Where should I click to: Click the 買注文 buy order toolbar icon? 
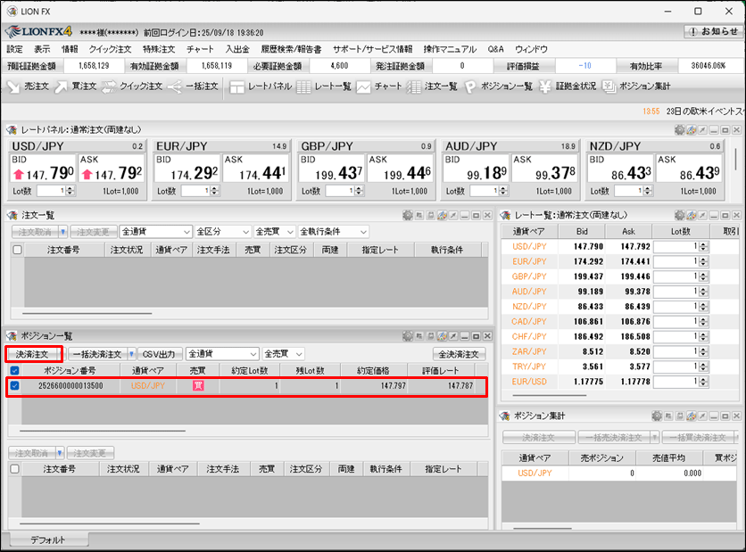pyautogui.click(x=74, y=87)
